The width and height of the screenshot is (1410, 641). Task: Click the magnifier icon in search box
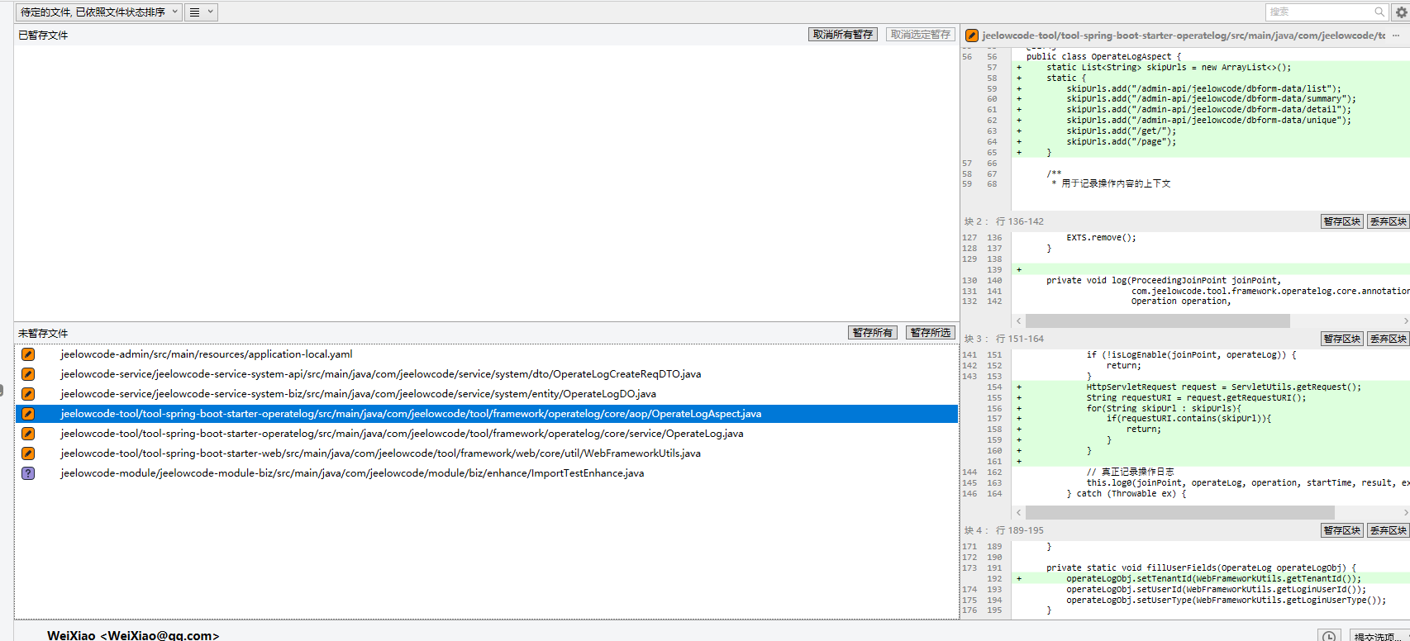point(1379,12)
